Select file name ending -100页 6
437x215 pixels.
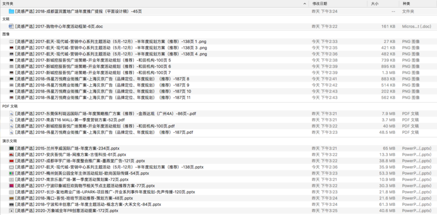93,66
